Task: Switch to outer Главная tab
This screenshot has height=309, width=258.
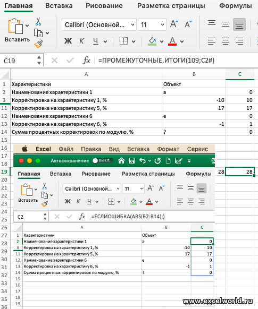Action: [19, 6]
